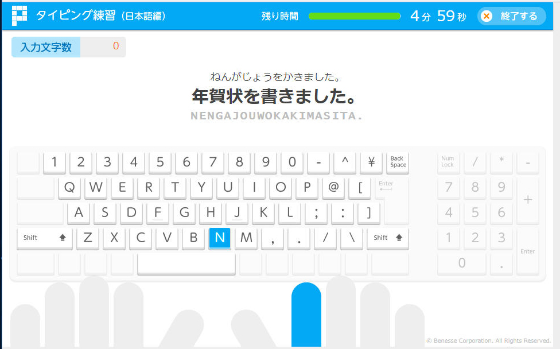Click the remaining time progress bar
Image resolution: width=560 pixels, height=349 pixels.
354,16
